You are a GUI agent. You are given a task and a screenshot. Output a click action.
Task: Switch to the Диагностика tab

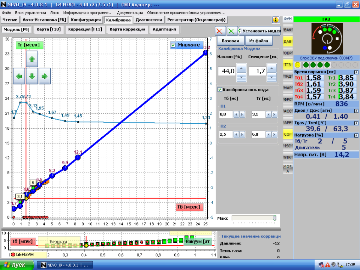[149, 20]
